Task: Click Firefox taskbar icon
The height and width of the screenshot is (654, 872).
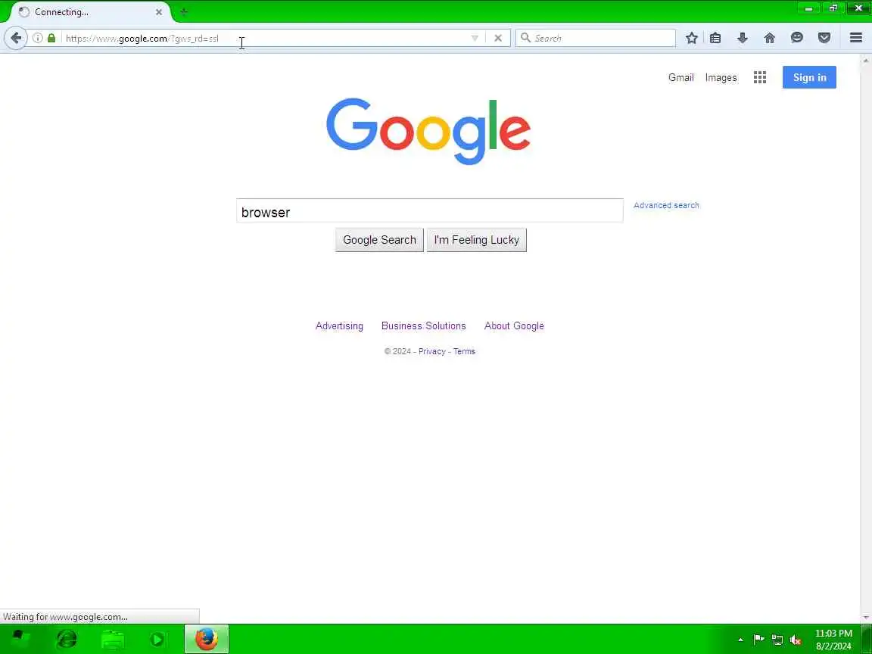Action: 207,639
